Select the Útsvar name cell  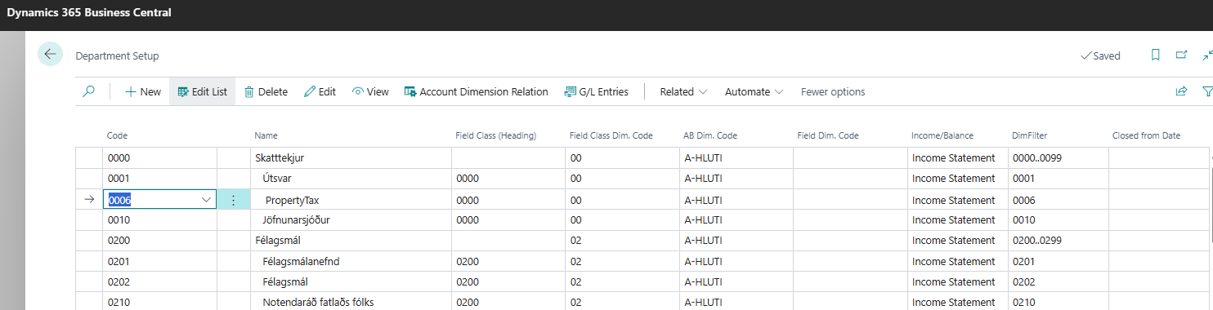[x=351, y=179]
